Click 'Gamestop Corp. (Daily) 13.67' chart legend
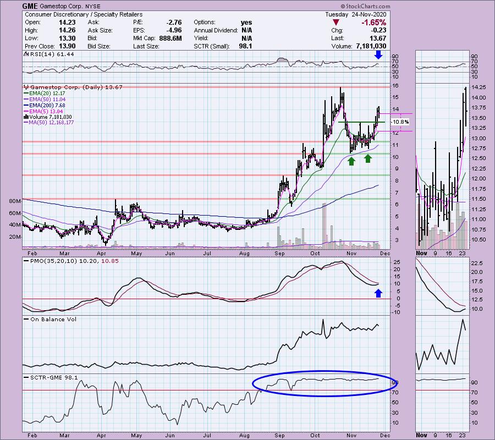This screenshot has width=495, height=440. (76, 87)
